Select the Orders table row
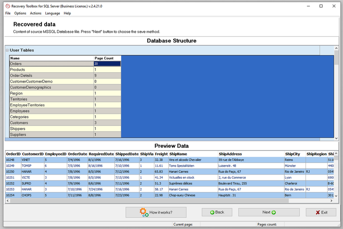The image size is (343, 229). (x=65, y=64)
